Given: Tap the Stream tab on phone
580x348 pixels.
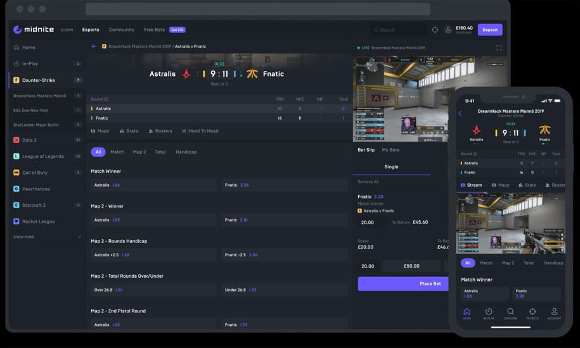Looking at the screenshot, I should 471,185.
